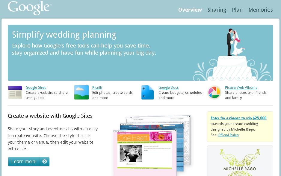Click the text 'Edit photos, create cards and more'
This screenshot has width=281, height=176.
point(112,95)
